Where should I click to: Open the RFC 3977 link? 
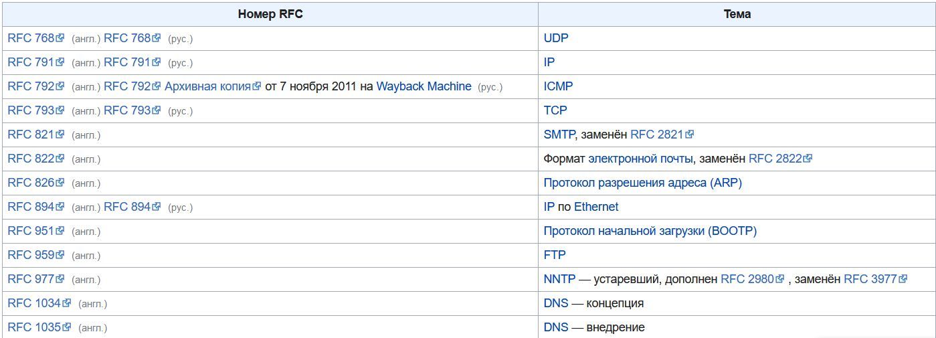870,279
